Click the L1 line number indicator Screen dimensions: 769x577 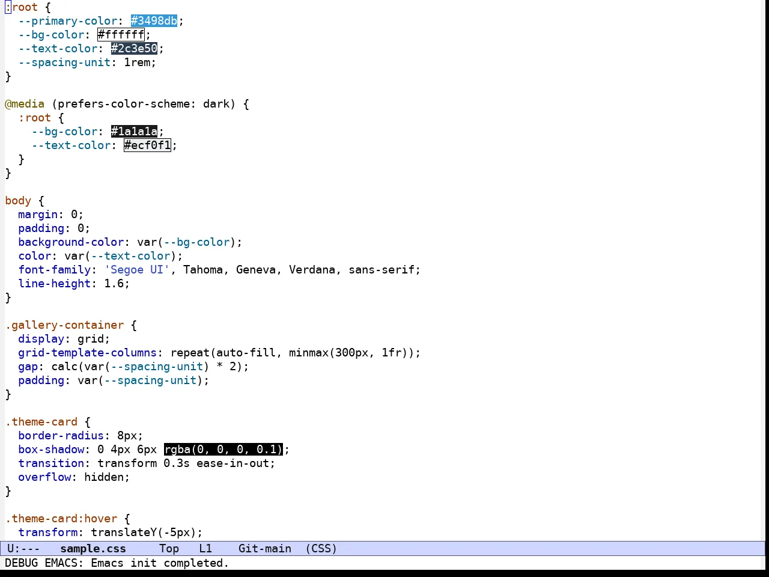click(205, 549)
